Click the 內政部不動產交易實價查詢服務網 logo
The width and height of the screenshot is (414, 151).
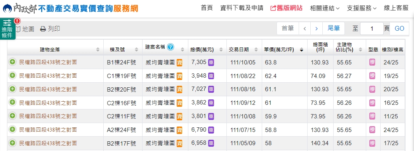click(70, 9)
